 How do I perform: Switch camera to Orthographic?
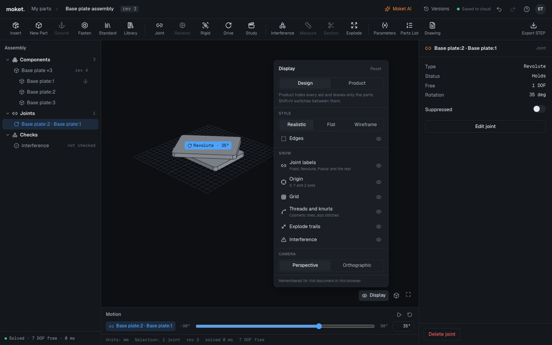[357, 265]
